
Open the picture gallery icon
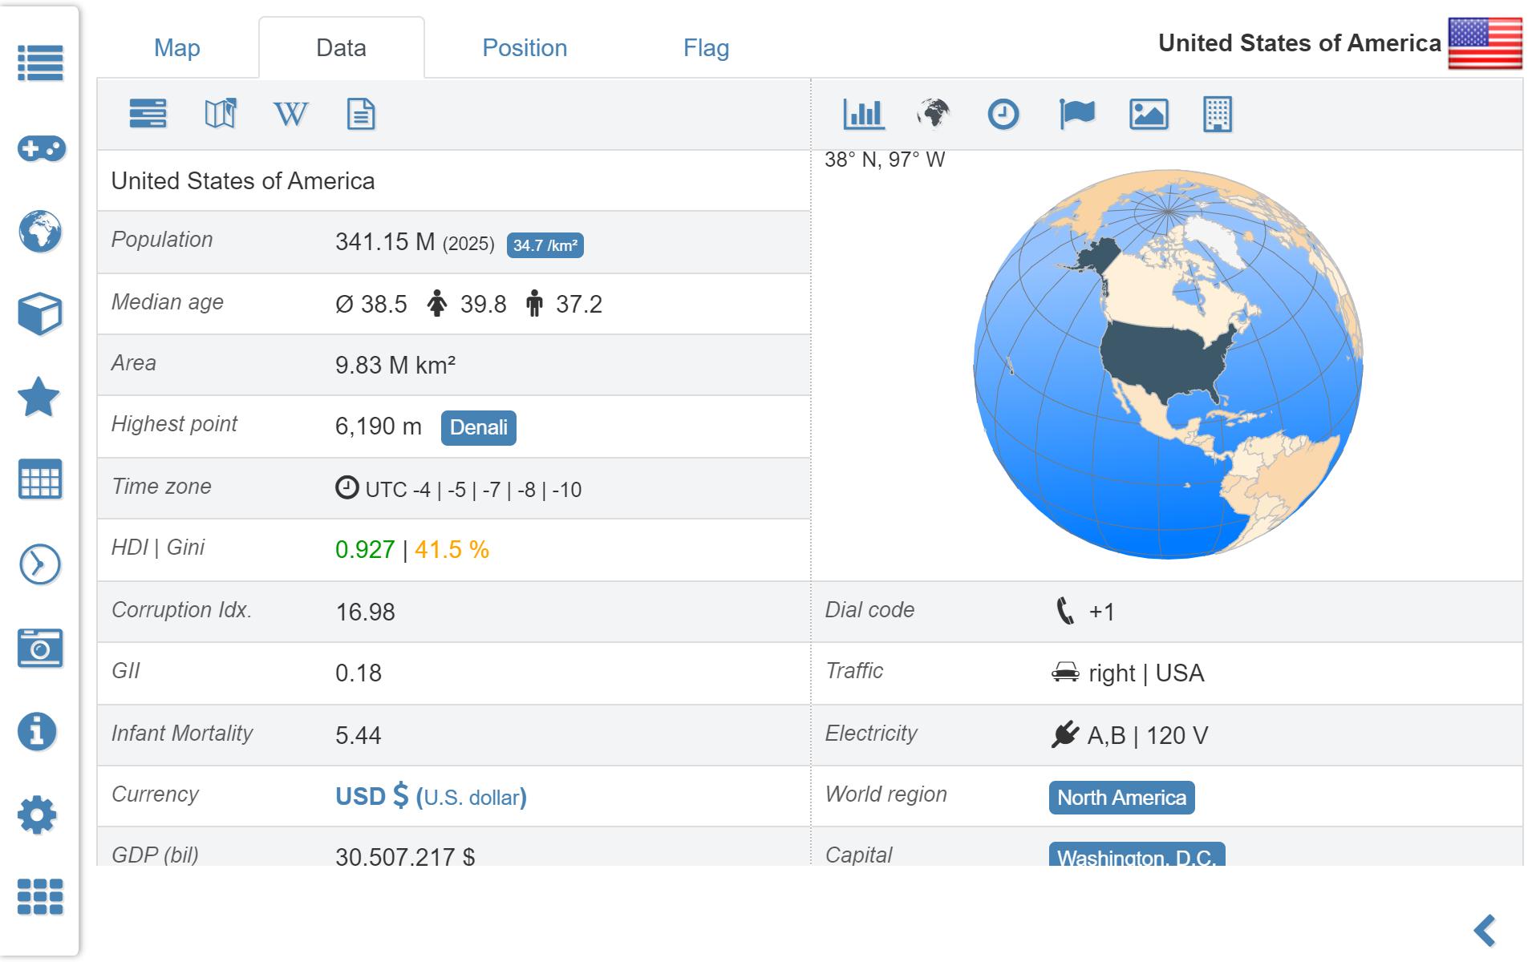click(1149, 114)
